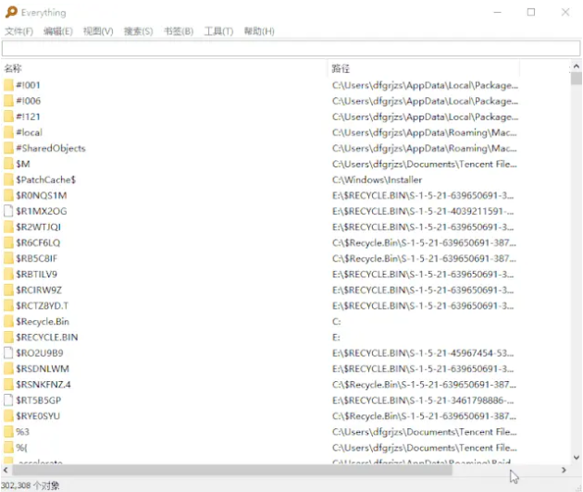
Task: Click the horizontal scrollbar thumb
Action: pyautogui.click(x=232, y=470)
